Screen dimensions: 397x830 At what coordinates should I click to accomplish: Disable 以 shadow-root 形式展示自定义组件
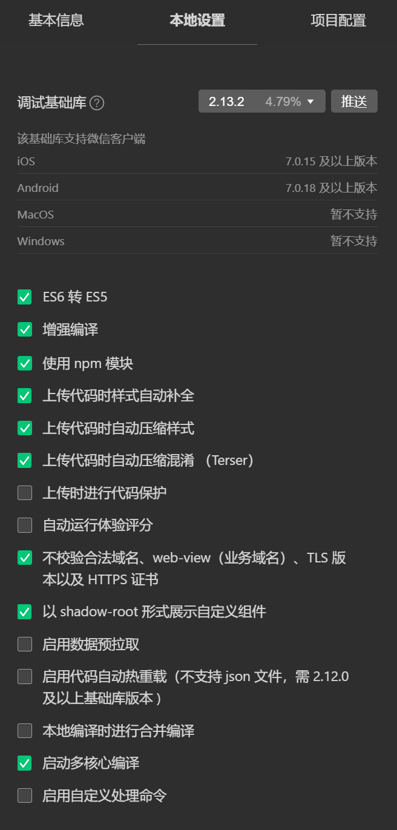[x=24, y=611]
